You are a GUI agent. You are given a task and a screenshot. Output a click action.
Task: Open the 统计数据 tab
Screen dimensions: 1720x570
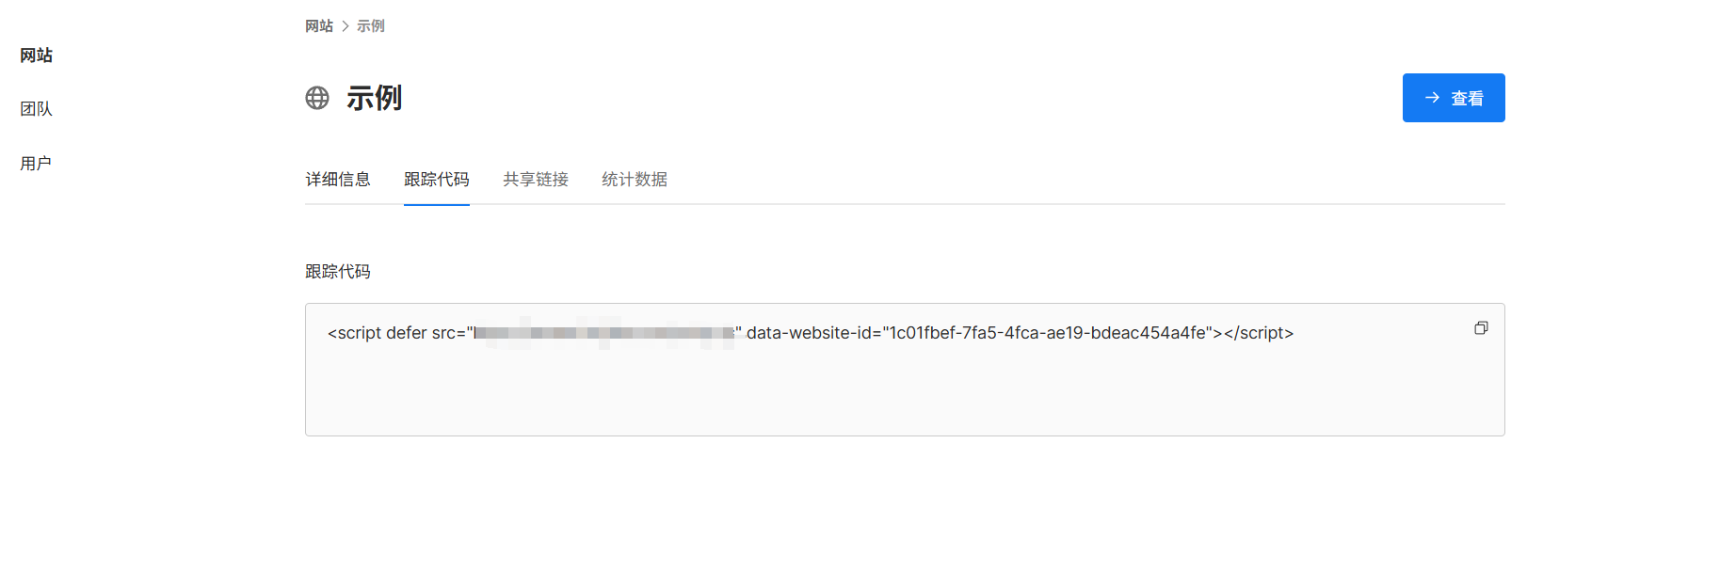(x=635, y=179)
